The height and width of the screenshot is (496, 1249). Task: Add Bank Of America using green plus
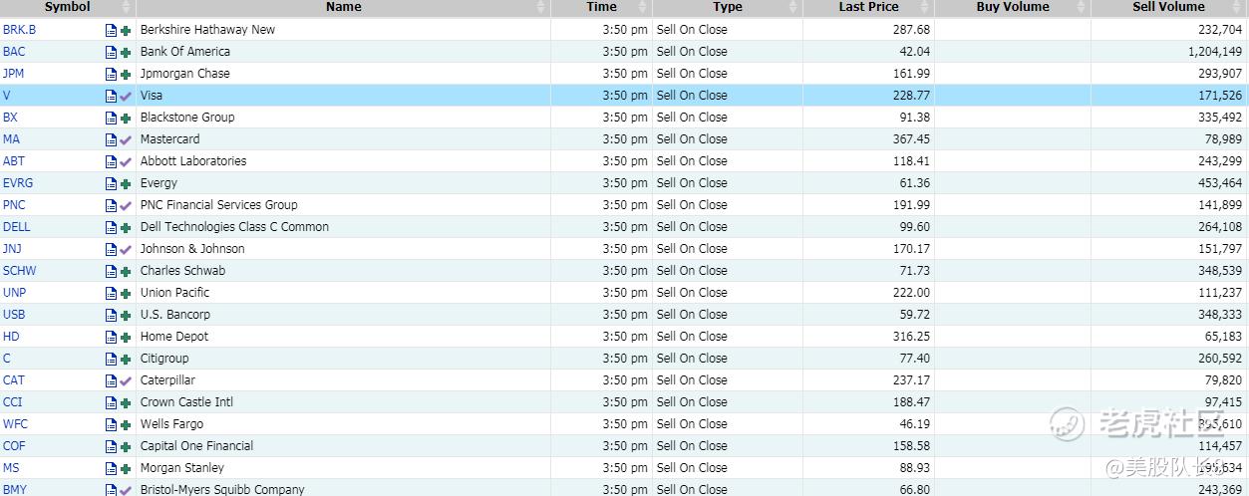126,52
